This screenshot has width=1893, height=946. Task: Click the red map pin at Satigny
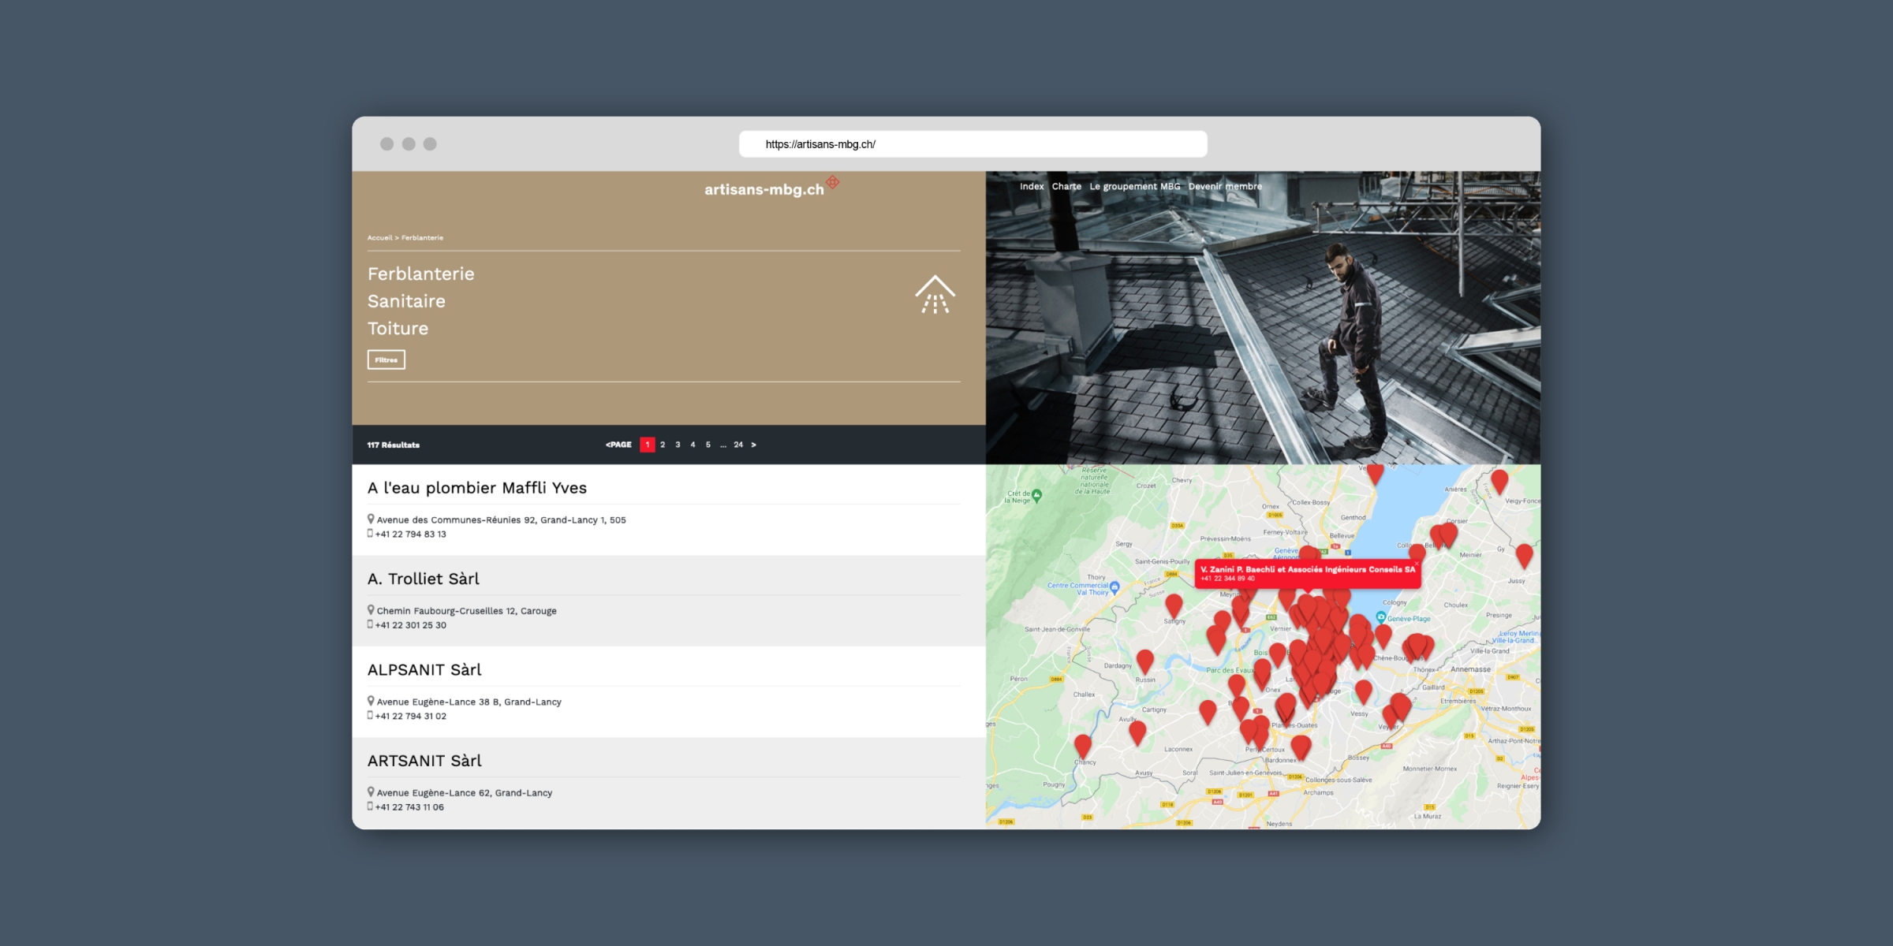[x=1174, y=605]
